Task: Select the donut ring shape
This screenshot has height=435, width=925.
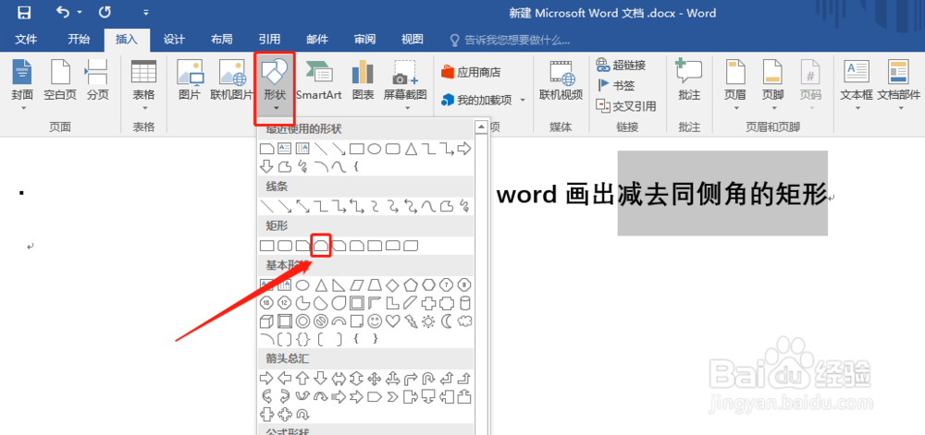Action: click(x=302, y=321)
